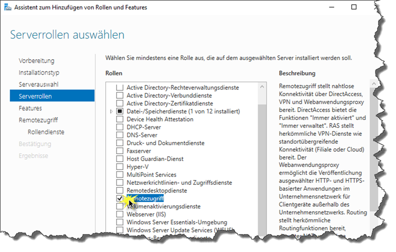Check Windows Server Essentials-Umgebung checkbox
396x252 pixels.
click(120, 222)
